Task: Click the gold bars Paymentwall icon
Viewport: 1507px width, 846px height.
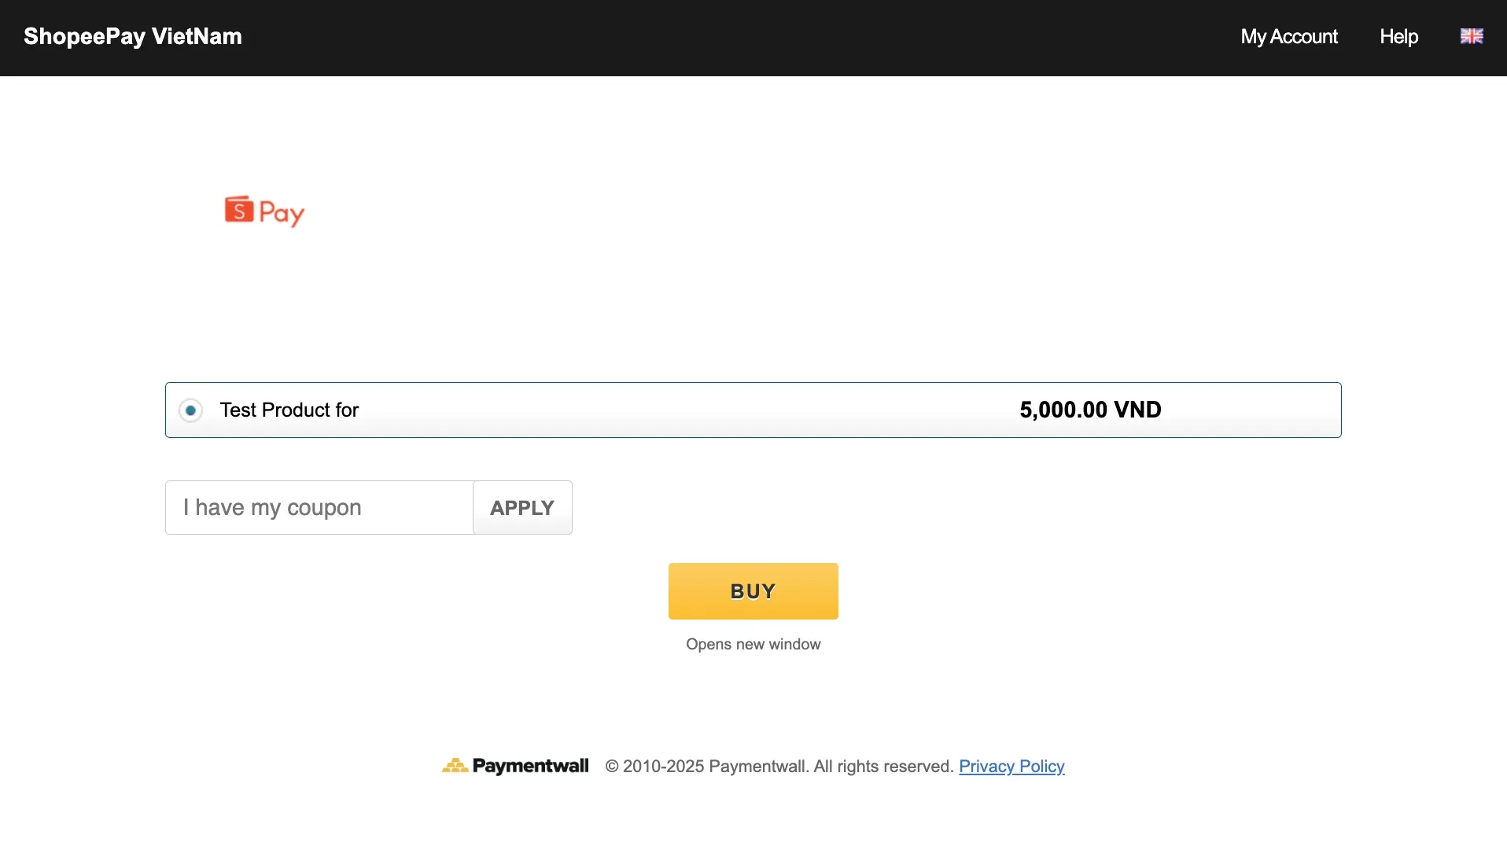Action: (x=455, y=765)
